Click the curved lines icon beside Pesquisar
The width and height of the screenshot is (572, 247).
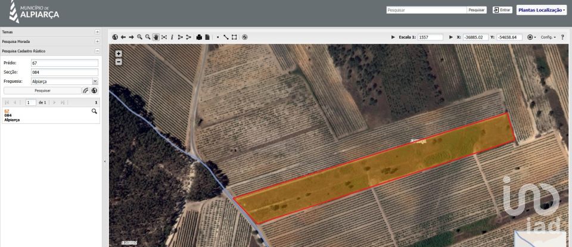click(x=86, y=90)
